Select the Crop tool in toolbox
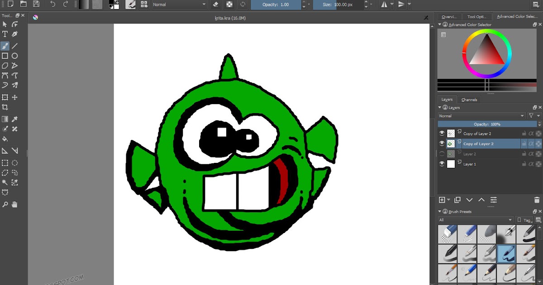The image size is (543, 285). tap(5, 107)
